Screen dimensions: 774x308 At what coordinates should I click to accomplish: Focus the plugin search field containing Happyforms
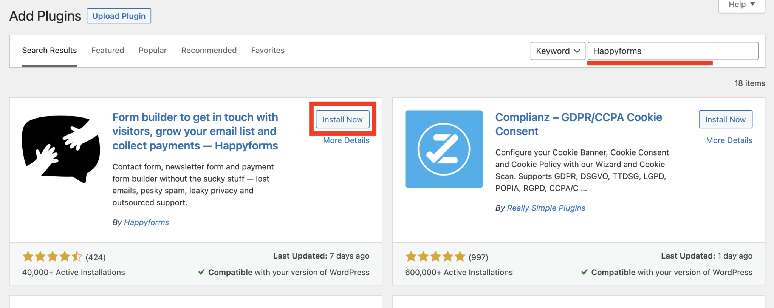pyautogui.click(x=673, y=51)
